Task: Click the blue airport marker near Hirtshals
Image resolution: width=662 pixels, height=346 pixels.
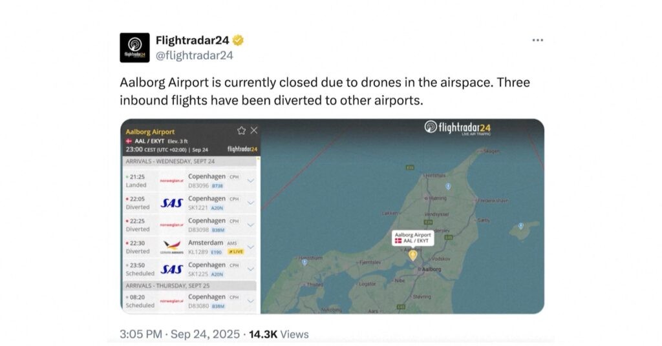Action: 447,186
